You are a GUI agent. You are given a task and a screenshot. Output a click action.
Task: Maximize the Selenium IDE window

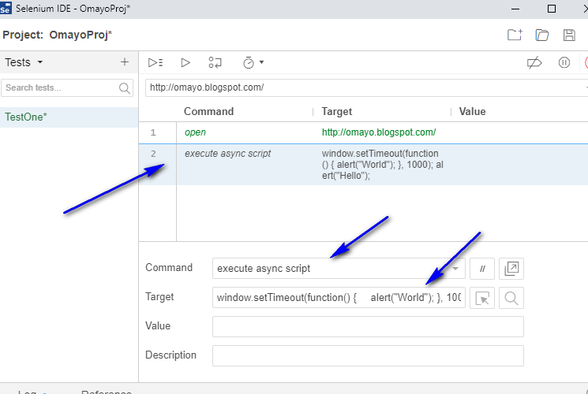[x=552, y=9]
